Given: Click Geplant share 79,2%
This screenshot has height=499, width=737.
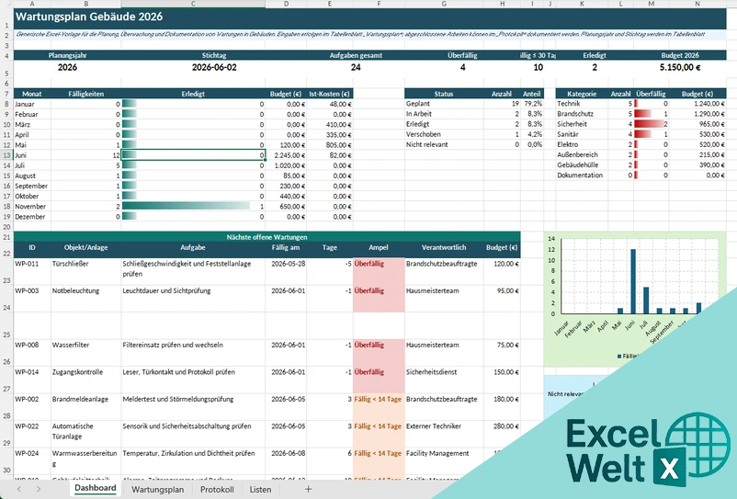Looking at the screenshot, I should (532, 103).
